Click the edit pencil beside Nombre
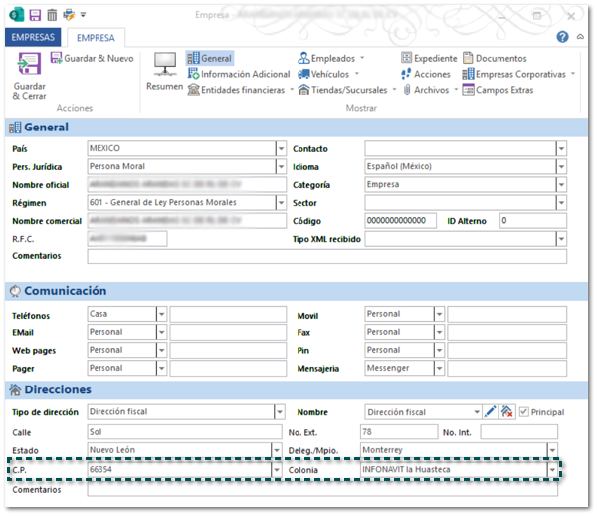The image size is (597, 516). click(490, 412)
